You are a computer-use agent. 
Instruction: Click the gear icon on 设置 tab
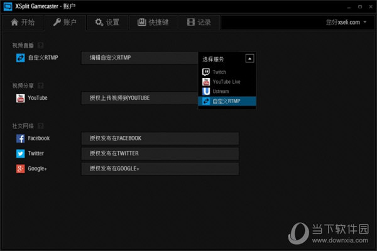(x=99, y=22)
